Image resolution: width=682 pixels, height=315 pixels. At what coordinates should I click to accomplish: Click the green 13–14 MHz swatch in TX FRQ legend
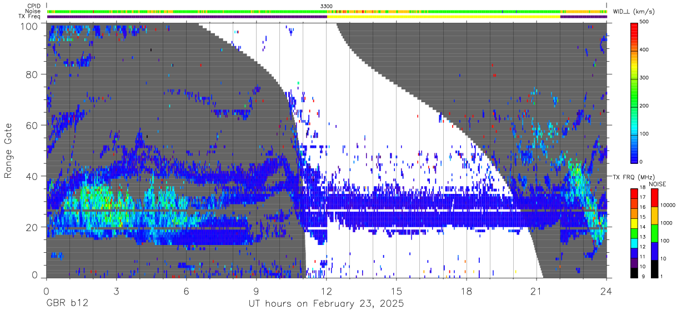pyautogui.click(x=634, y=232)
